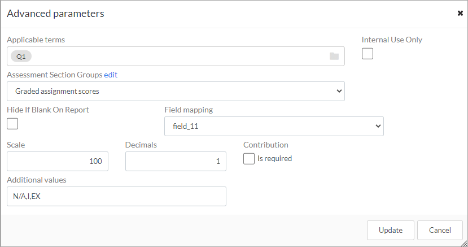Image resolution: width=468 pixels, height=247 pixels.
Task: Open the Assessment Section Groups dropdown
Action: (176, 91)
